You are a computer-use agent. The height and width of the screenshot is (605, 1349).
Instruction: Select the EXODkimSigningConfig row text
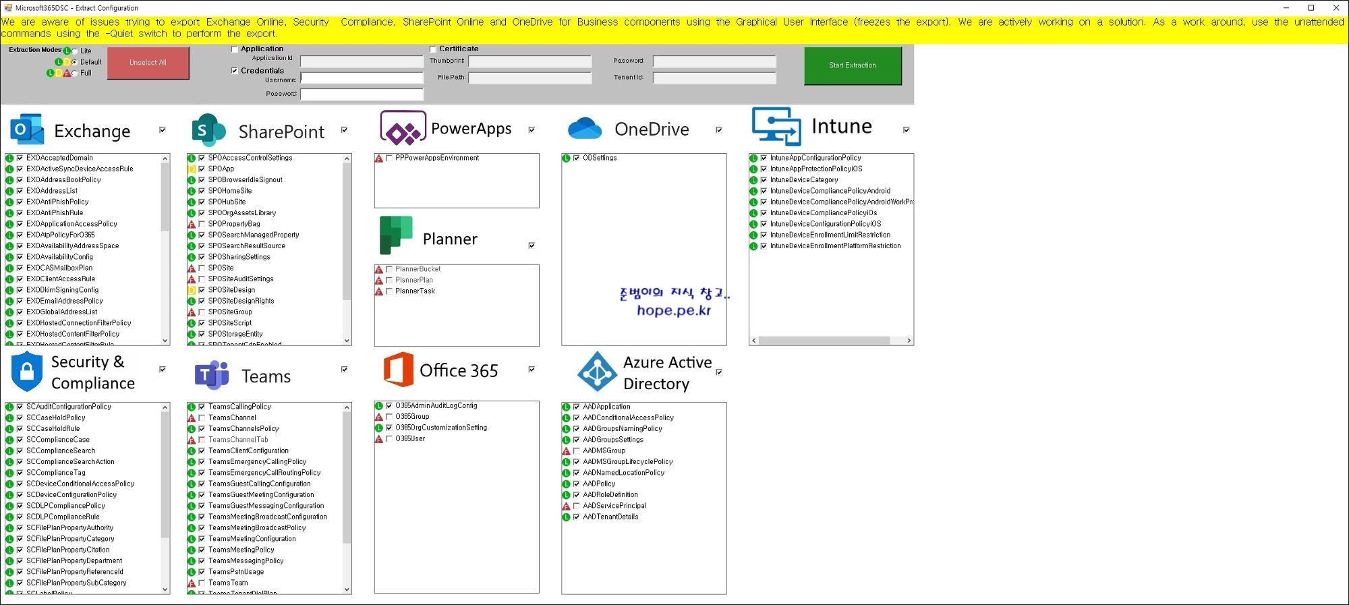(63, 290)
